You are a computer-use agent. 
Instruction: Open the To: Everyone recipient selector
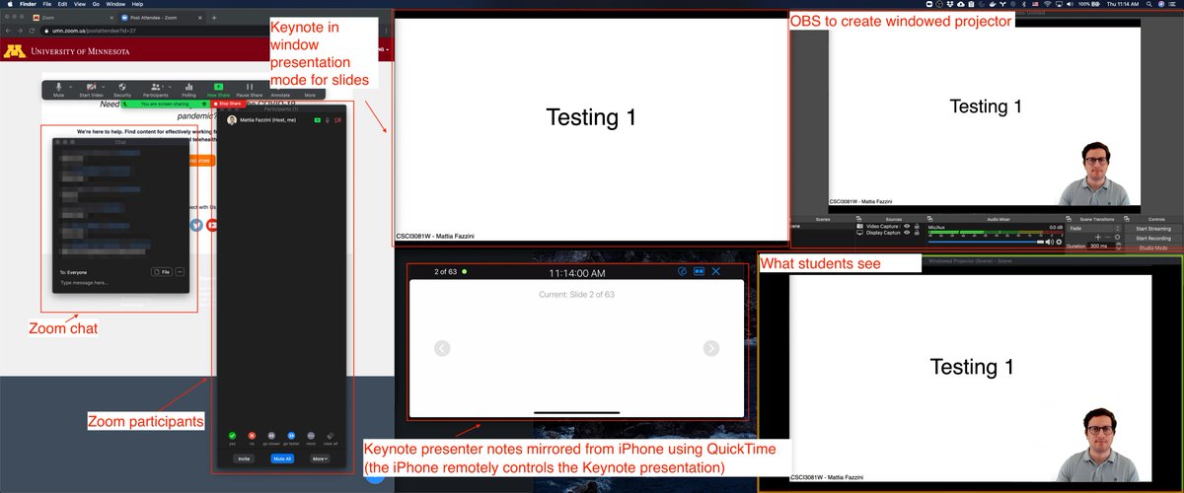point(75,271)
